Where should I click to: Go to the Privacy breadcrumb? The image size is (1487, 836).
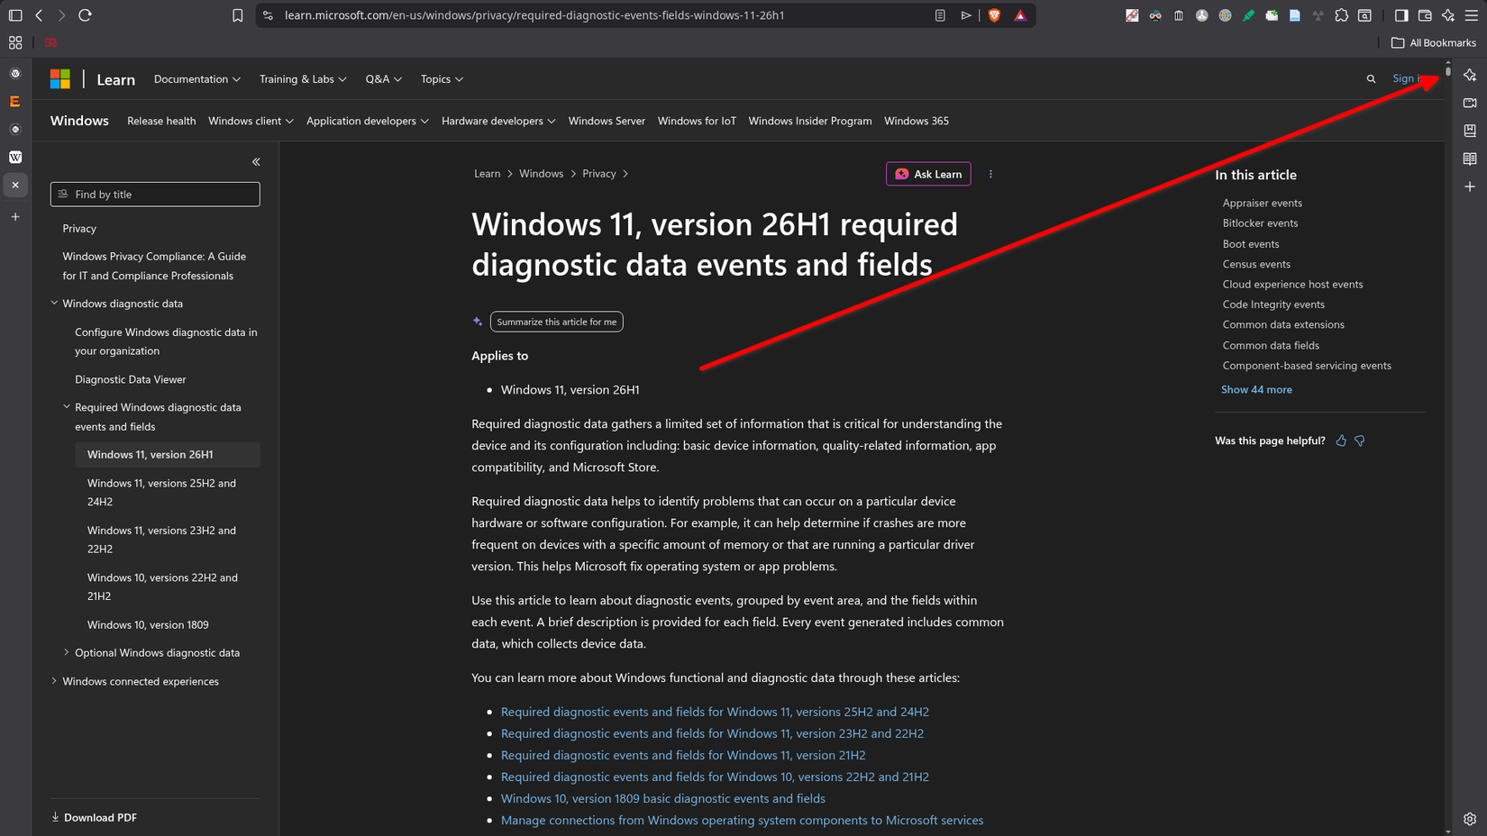pos(598,174)
